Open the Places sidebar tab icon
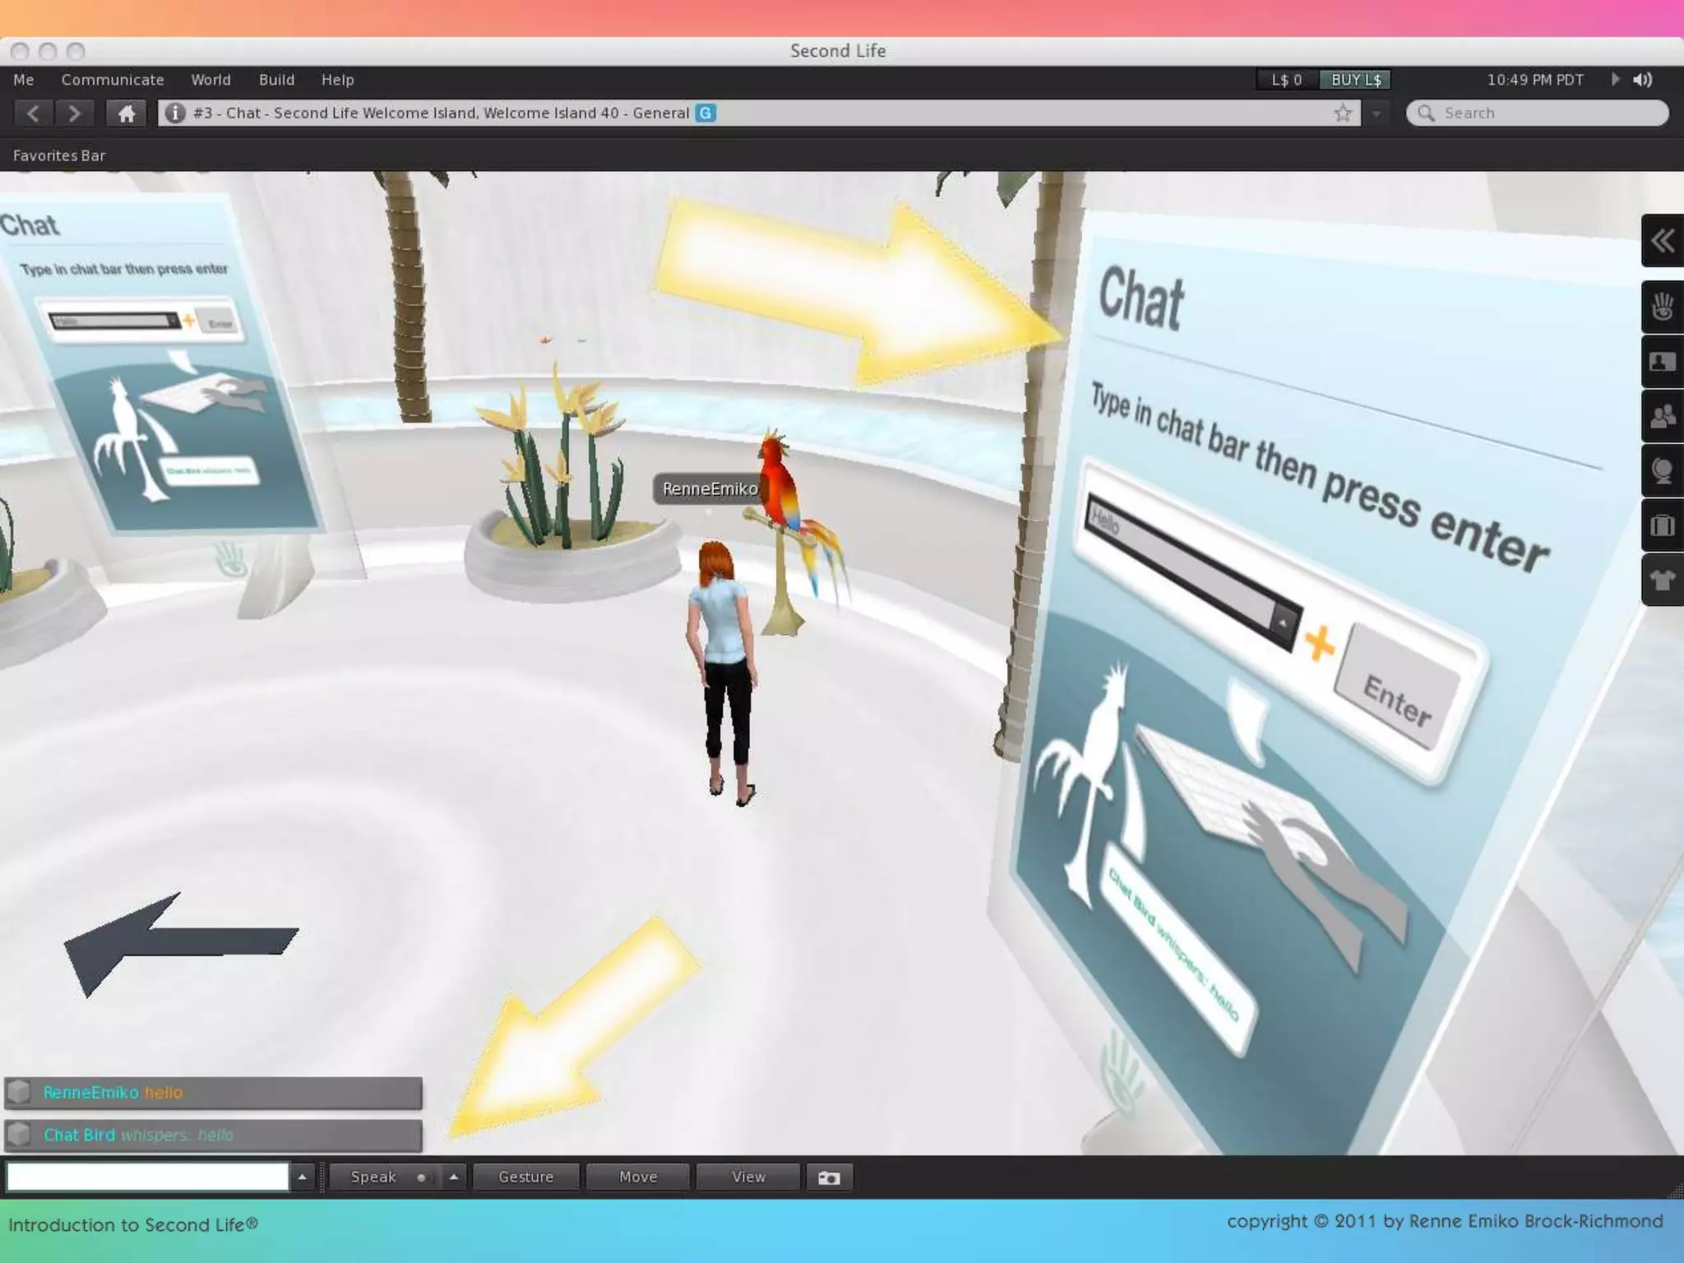1684x1263 pixels. click(x=1662, y=471)
